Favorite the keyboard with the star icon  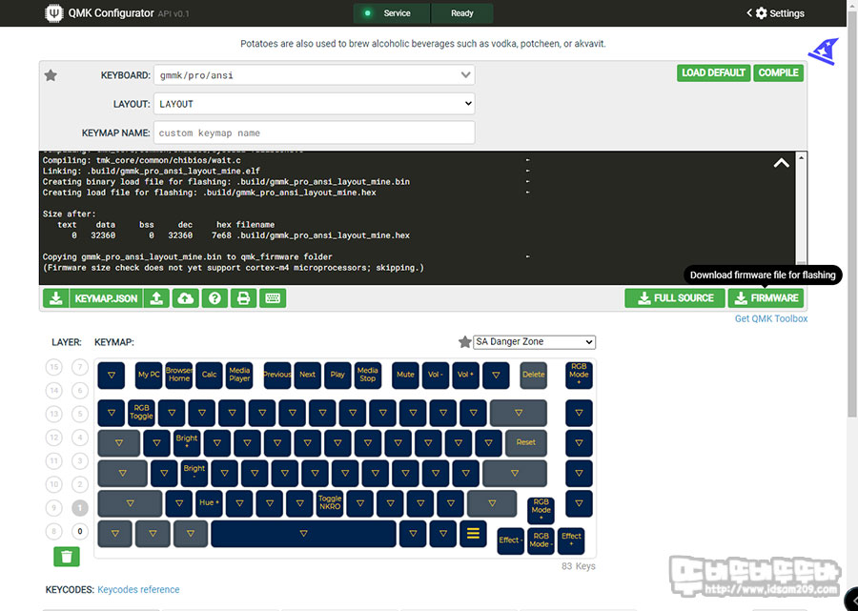(x=51, y=75)
